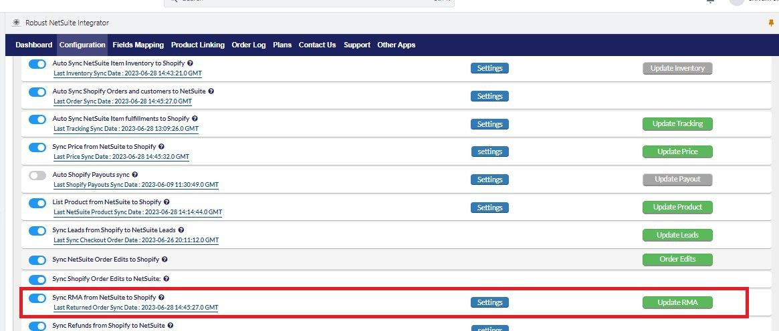The image size is (779, 331).
Task: Go to Fields Mapping tab
Action: pyautogui.click(x=138, y=45)
